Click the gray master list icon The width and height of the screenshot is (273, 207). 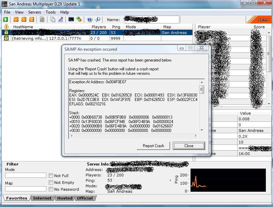[x=42, y=19]
